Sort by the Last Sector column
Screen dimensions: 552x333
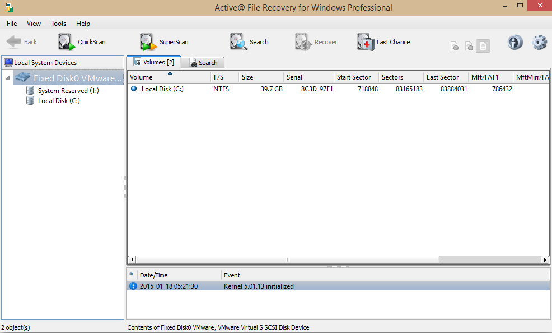446,77
